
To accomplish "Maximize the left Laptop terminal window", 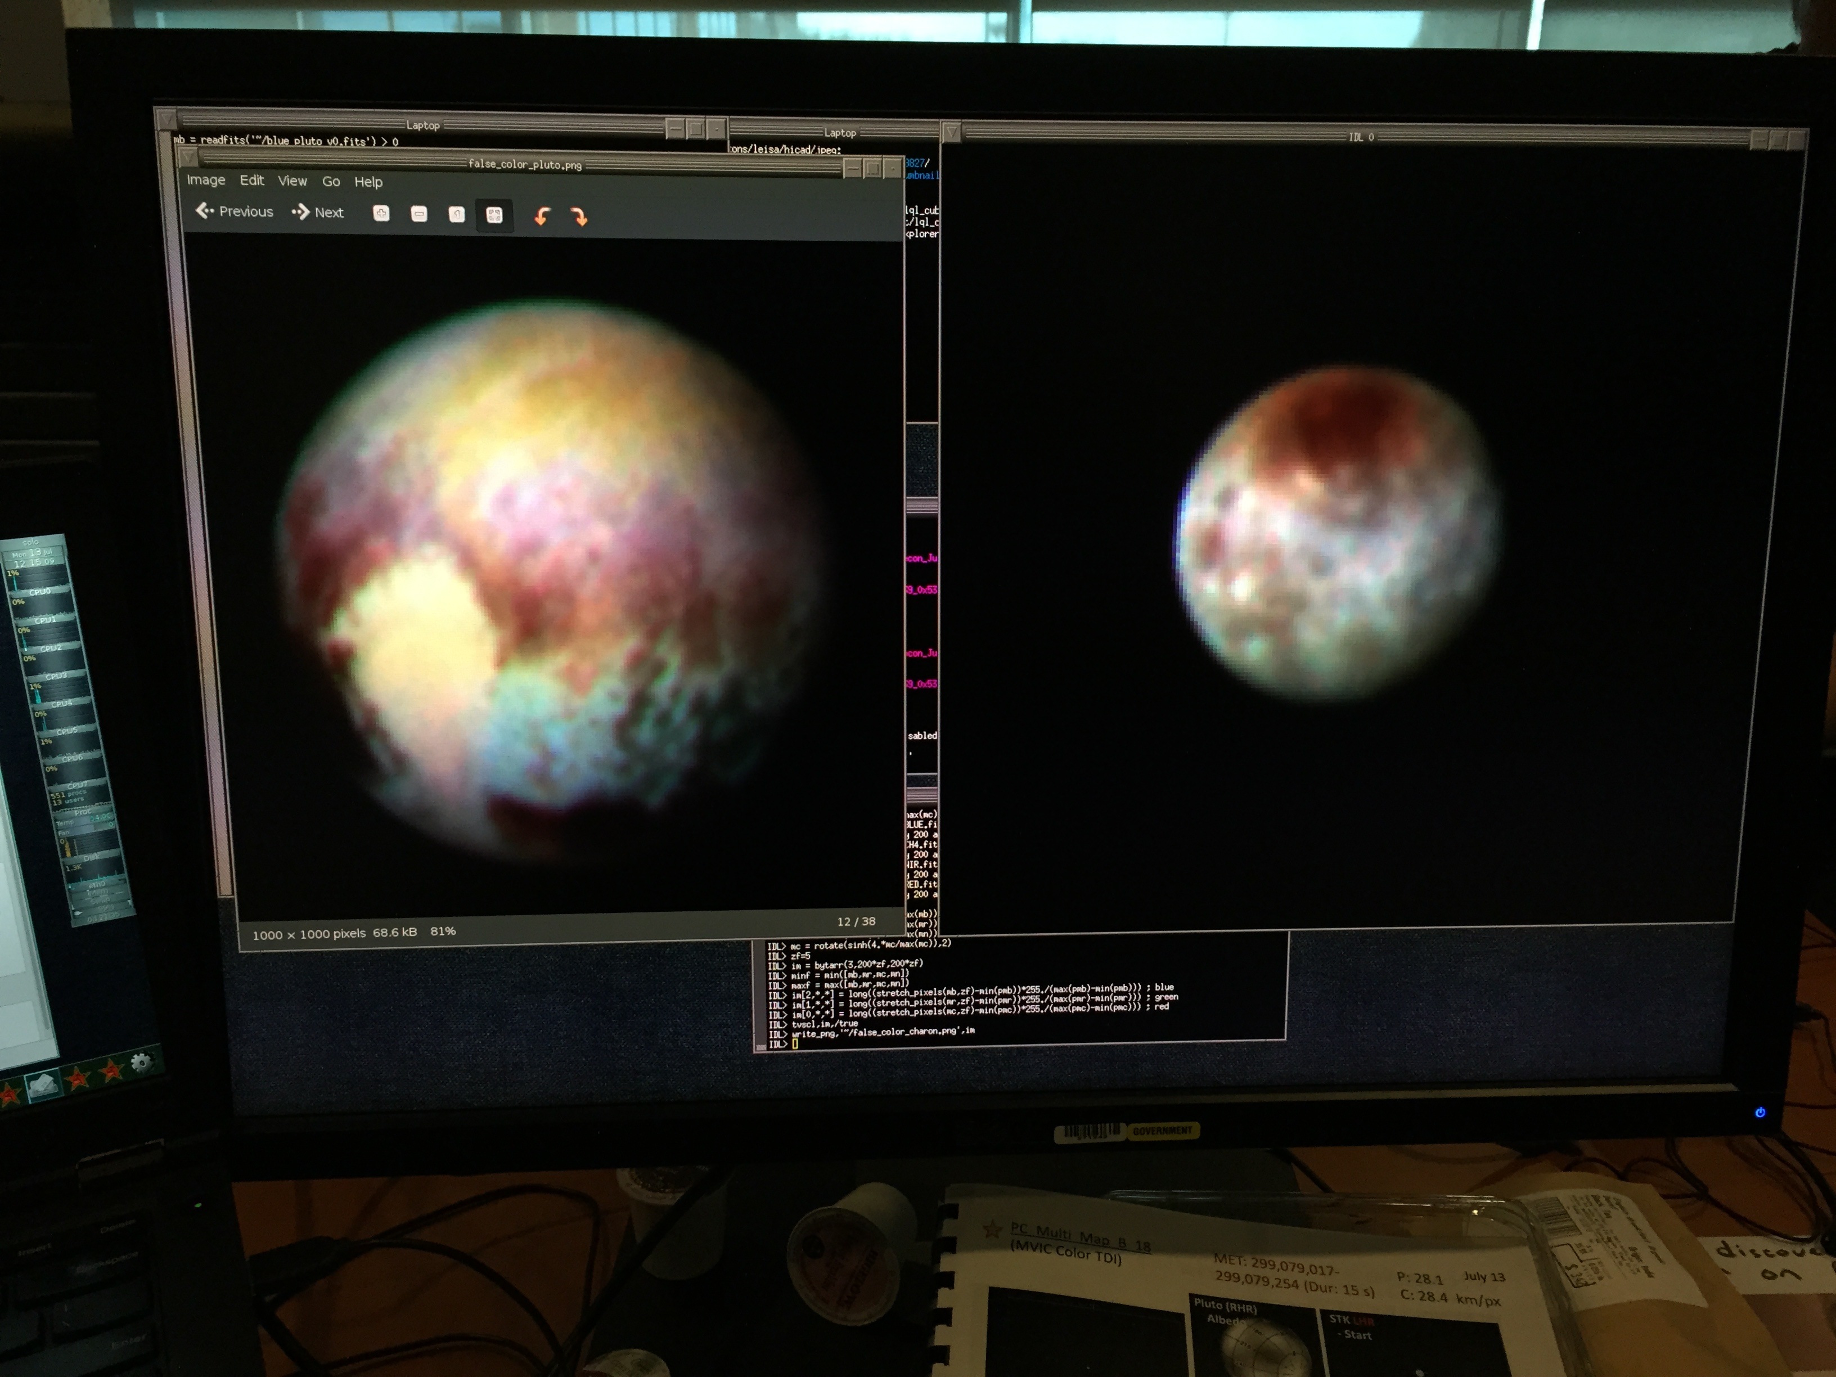I will (x=696, y=129).
